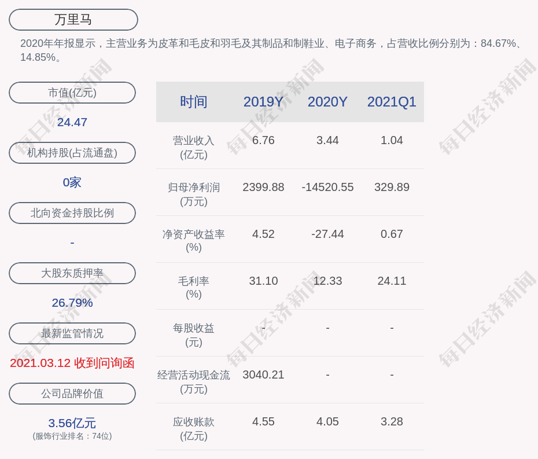Viewport: 538px width, 459px height.
Task: Select the 2019Y column header
Action: [x=263, y=102]
